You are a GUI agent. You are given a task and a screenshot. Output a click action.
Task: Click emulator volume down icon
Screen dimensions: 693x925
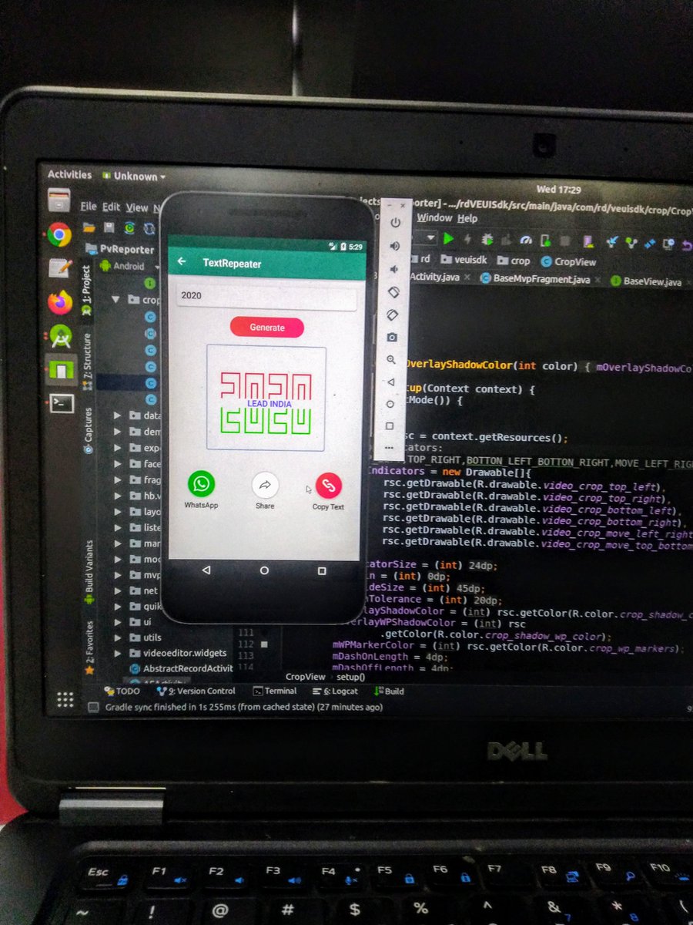pos(393,269)
